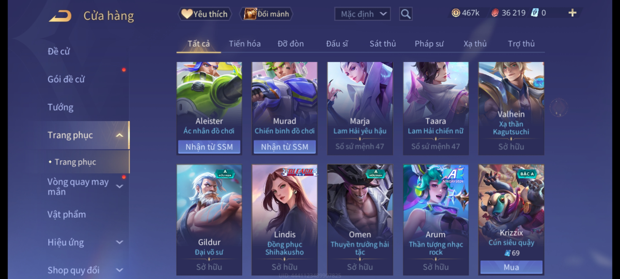Collapse the Trang phục sidebar section
Screen dimensions: 620x279
coord(119,135)
